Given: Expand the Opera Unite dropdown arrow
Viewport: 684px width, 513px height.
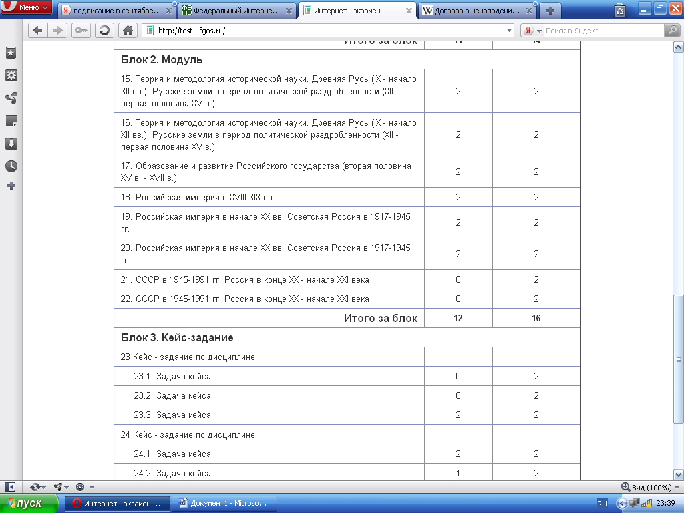Looking at the screenshot, I should [66, 487].
